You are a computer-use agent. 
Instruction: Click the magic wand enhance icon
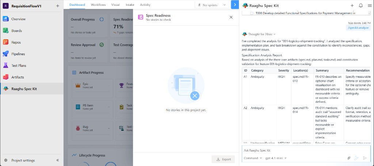point(356,158)
